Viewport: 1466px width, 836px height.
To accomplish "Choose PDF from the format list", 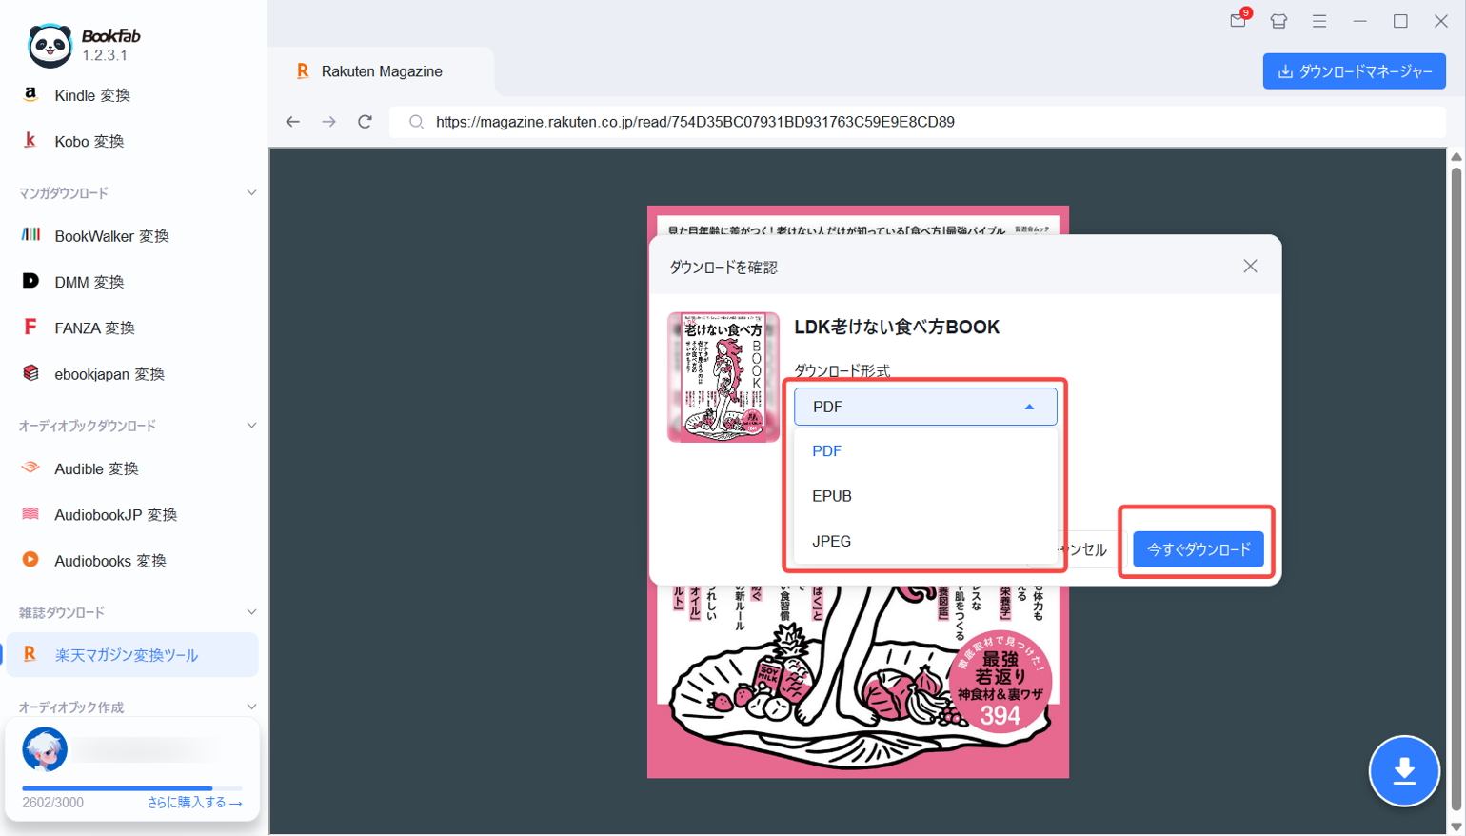I will (x=925, y=451).
